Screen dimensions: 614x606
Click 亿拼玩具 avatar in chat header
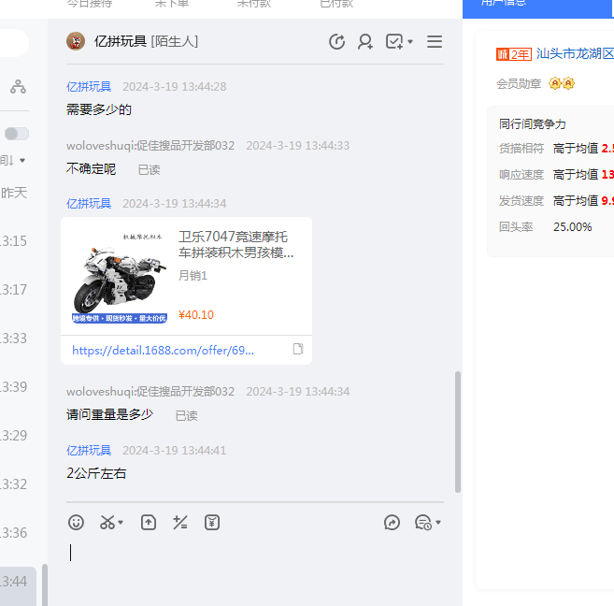pyautogui.click(x=76, y=41)
